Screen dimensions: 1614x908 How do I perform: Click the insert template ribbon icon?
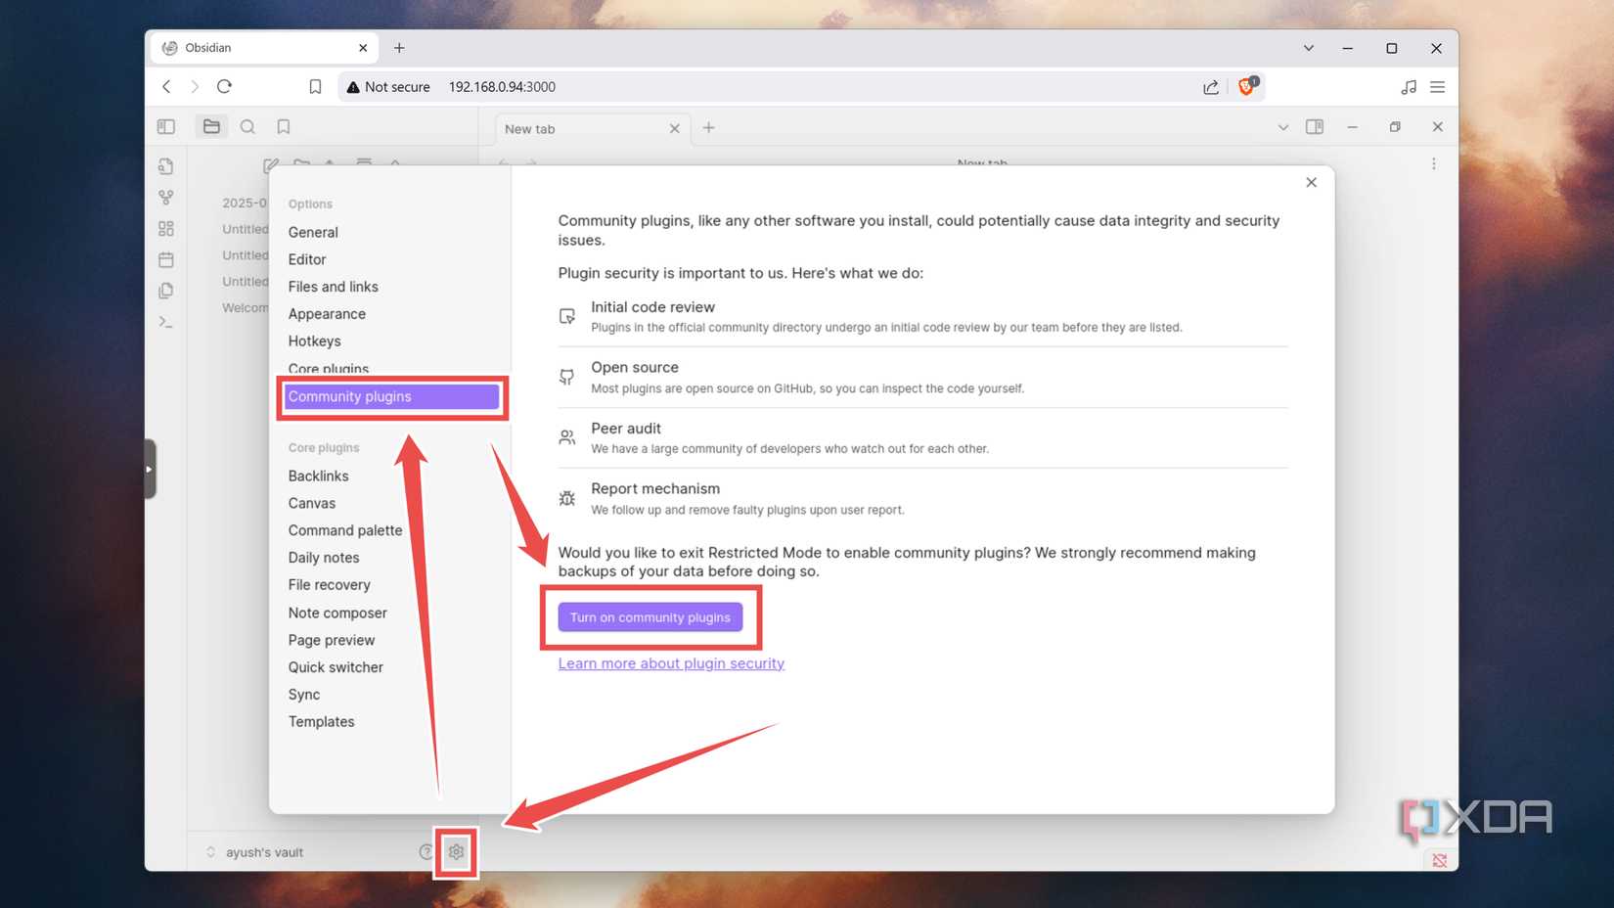tap(166, 292)
